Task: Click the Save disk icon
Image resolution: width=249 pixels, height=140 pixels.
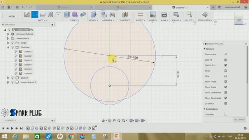Action: coord(17,7)
